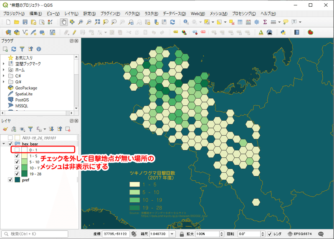
Task: Open layer styling paintbrush in Layers panel
Action: [x=5, y=129]
